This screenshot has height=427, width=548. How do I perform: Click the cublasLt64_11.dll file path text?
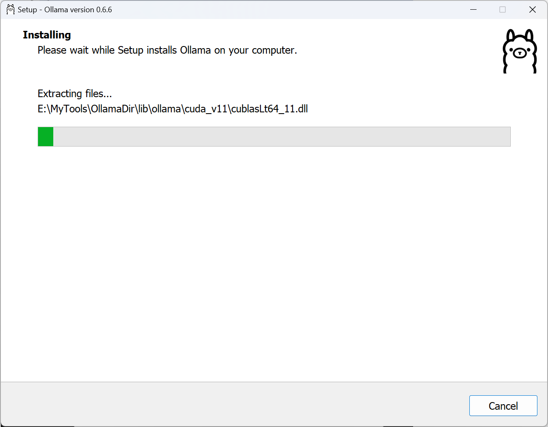[173, 109]
